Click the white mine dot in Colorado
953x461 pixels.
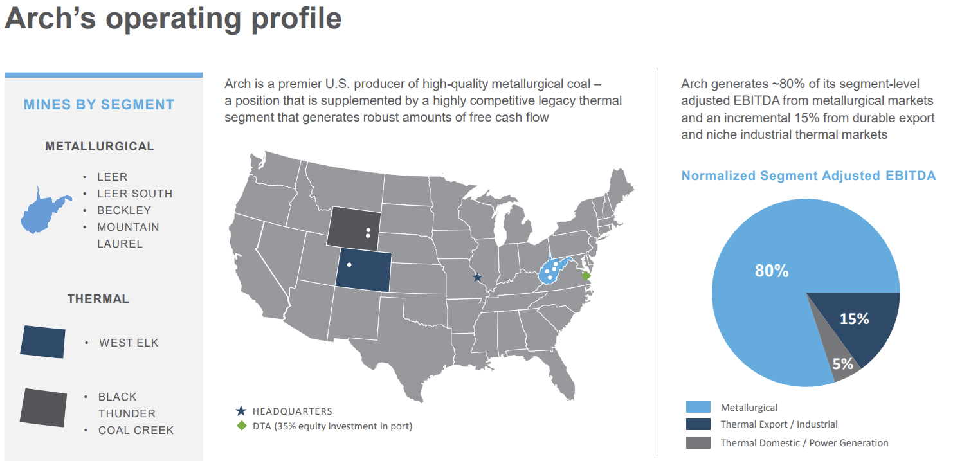349,264
